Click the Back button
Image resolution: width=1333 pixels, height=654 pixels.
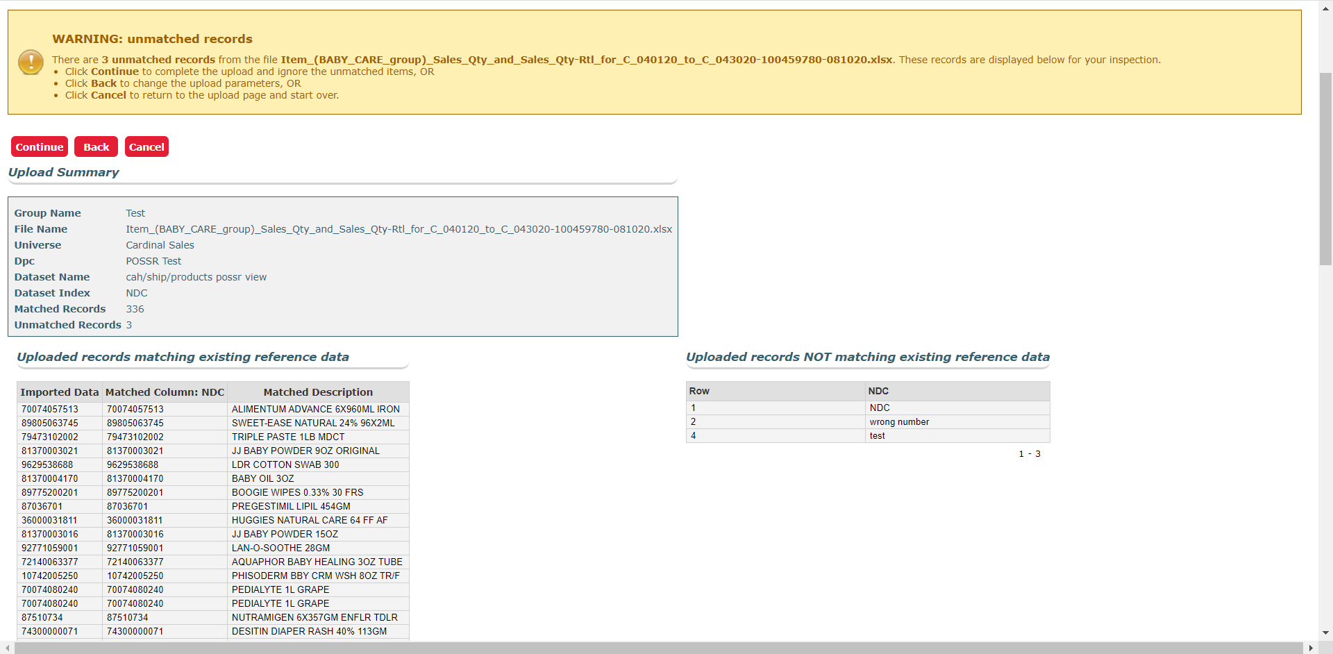point(96,146)
